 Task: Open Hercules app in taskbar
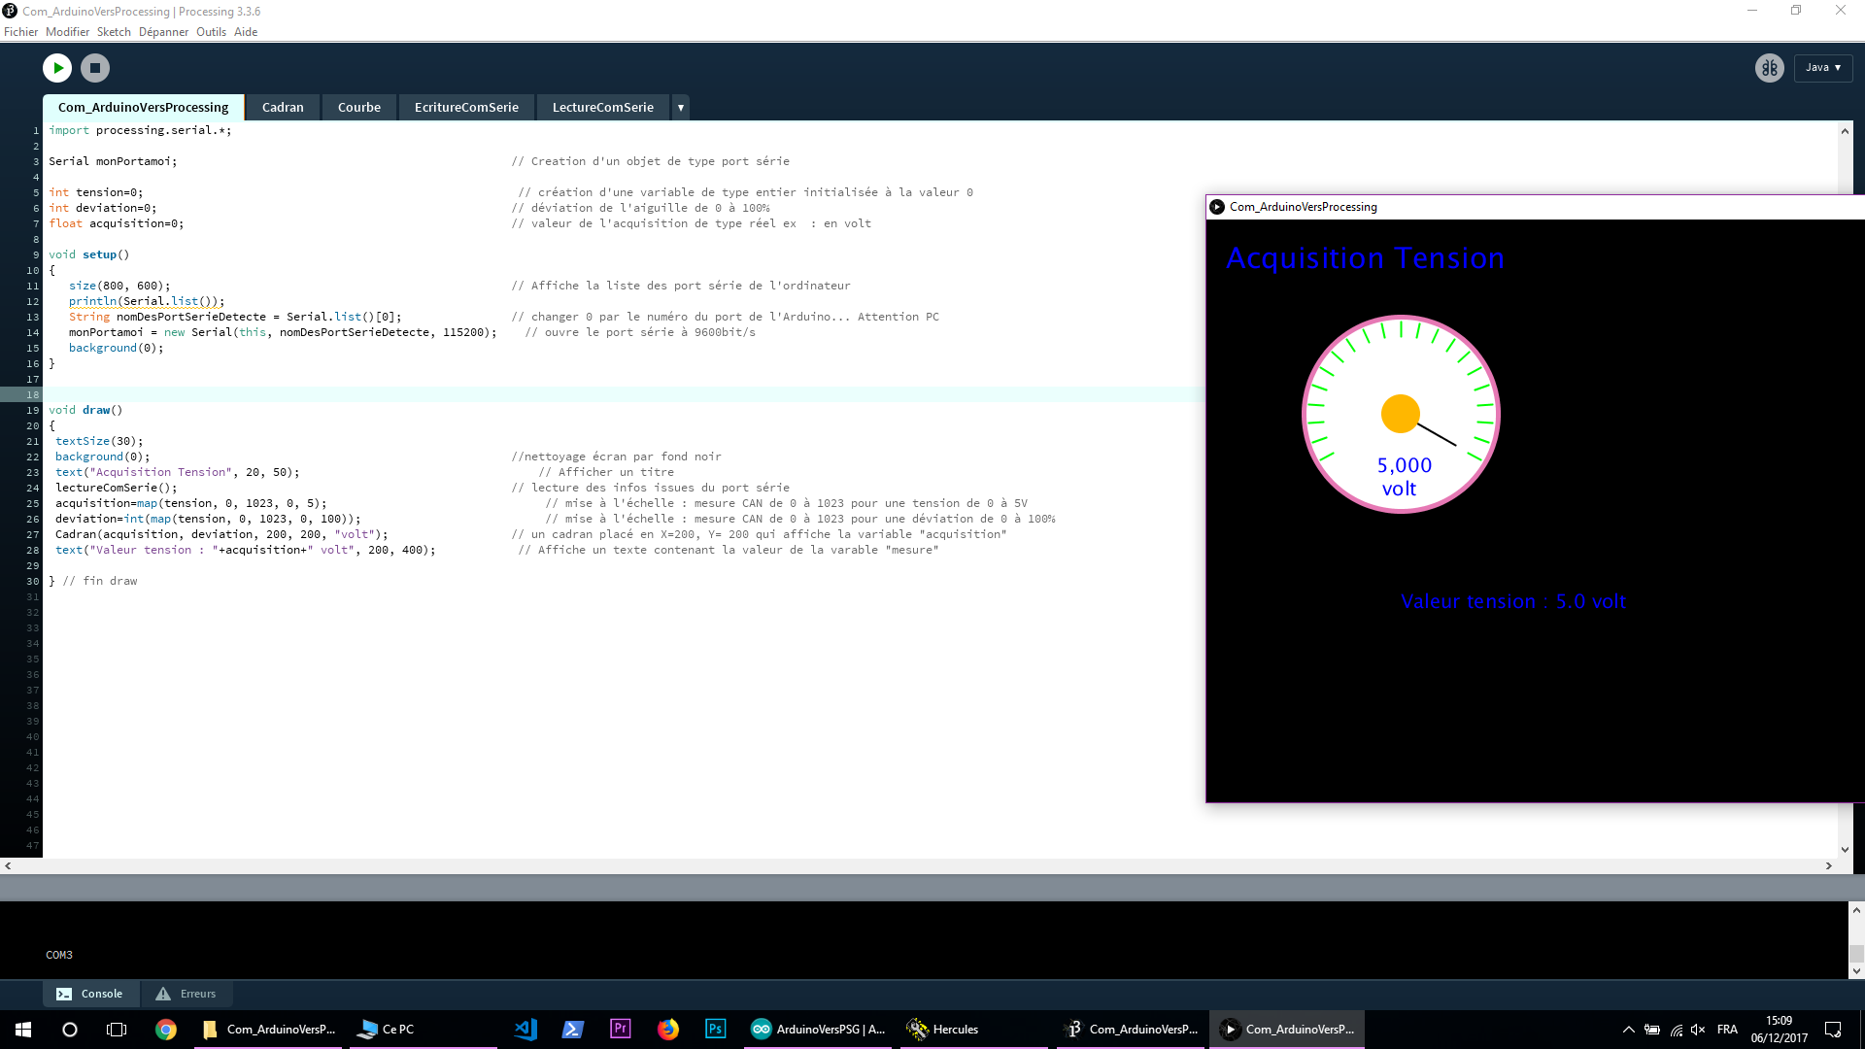point(944,1030)
